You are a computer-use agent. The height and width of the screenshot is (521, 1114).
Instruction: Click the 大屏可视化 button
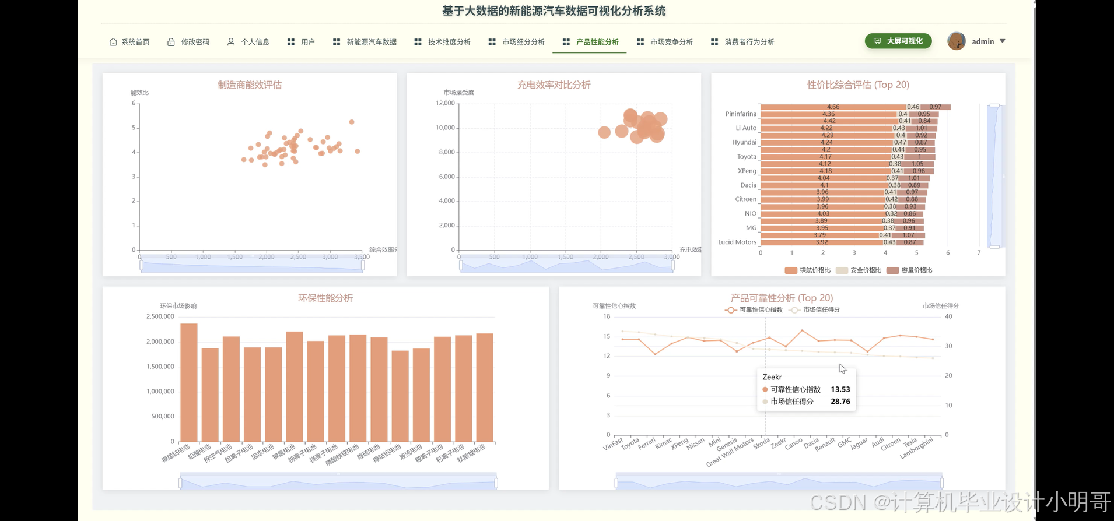click(x=898, y=41)
